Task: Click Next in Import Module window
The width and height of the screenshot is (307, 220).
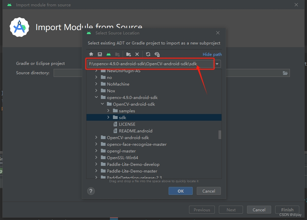Action: 231,210
